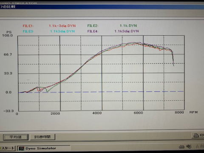Click the RPM axis label
This screenshot has width=204, height=153.
coord(193,112)
